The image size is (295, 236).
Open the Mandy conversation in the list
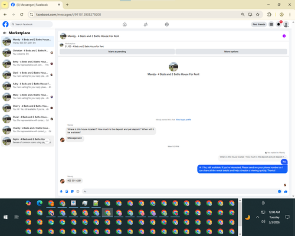(x=28, y=41)
